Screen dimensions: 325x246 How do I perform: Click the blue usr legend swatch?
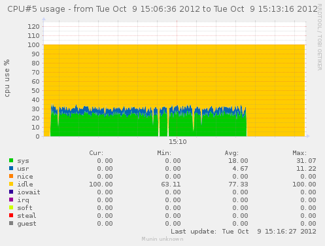tap(11, 168)
